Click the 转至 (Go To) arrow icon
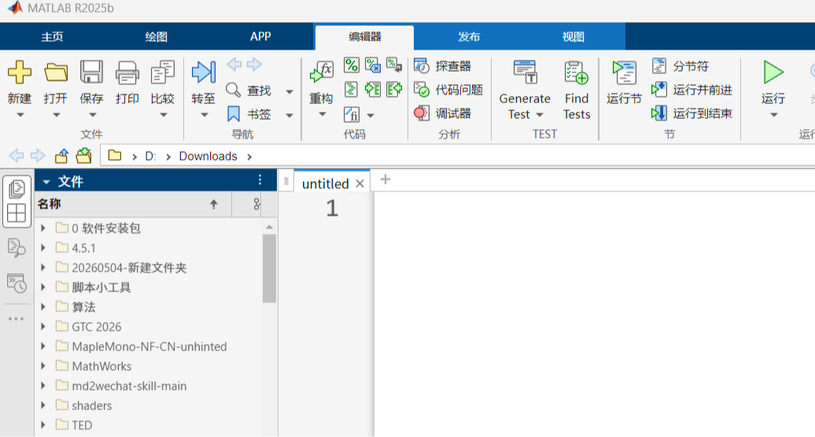The width and height of the screenshot is (815, 437). pyautogui.click(x=203, y=72)
